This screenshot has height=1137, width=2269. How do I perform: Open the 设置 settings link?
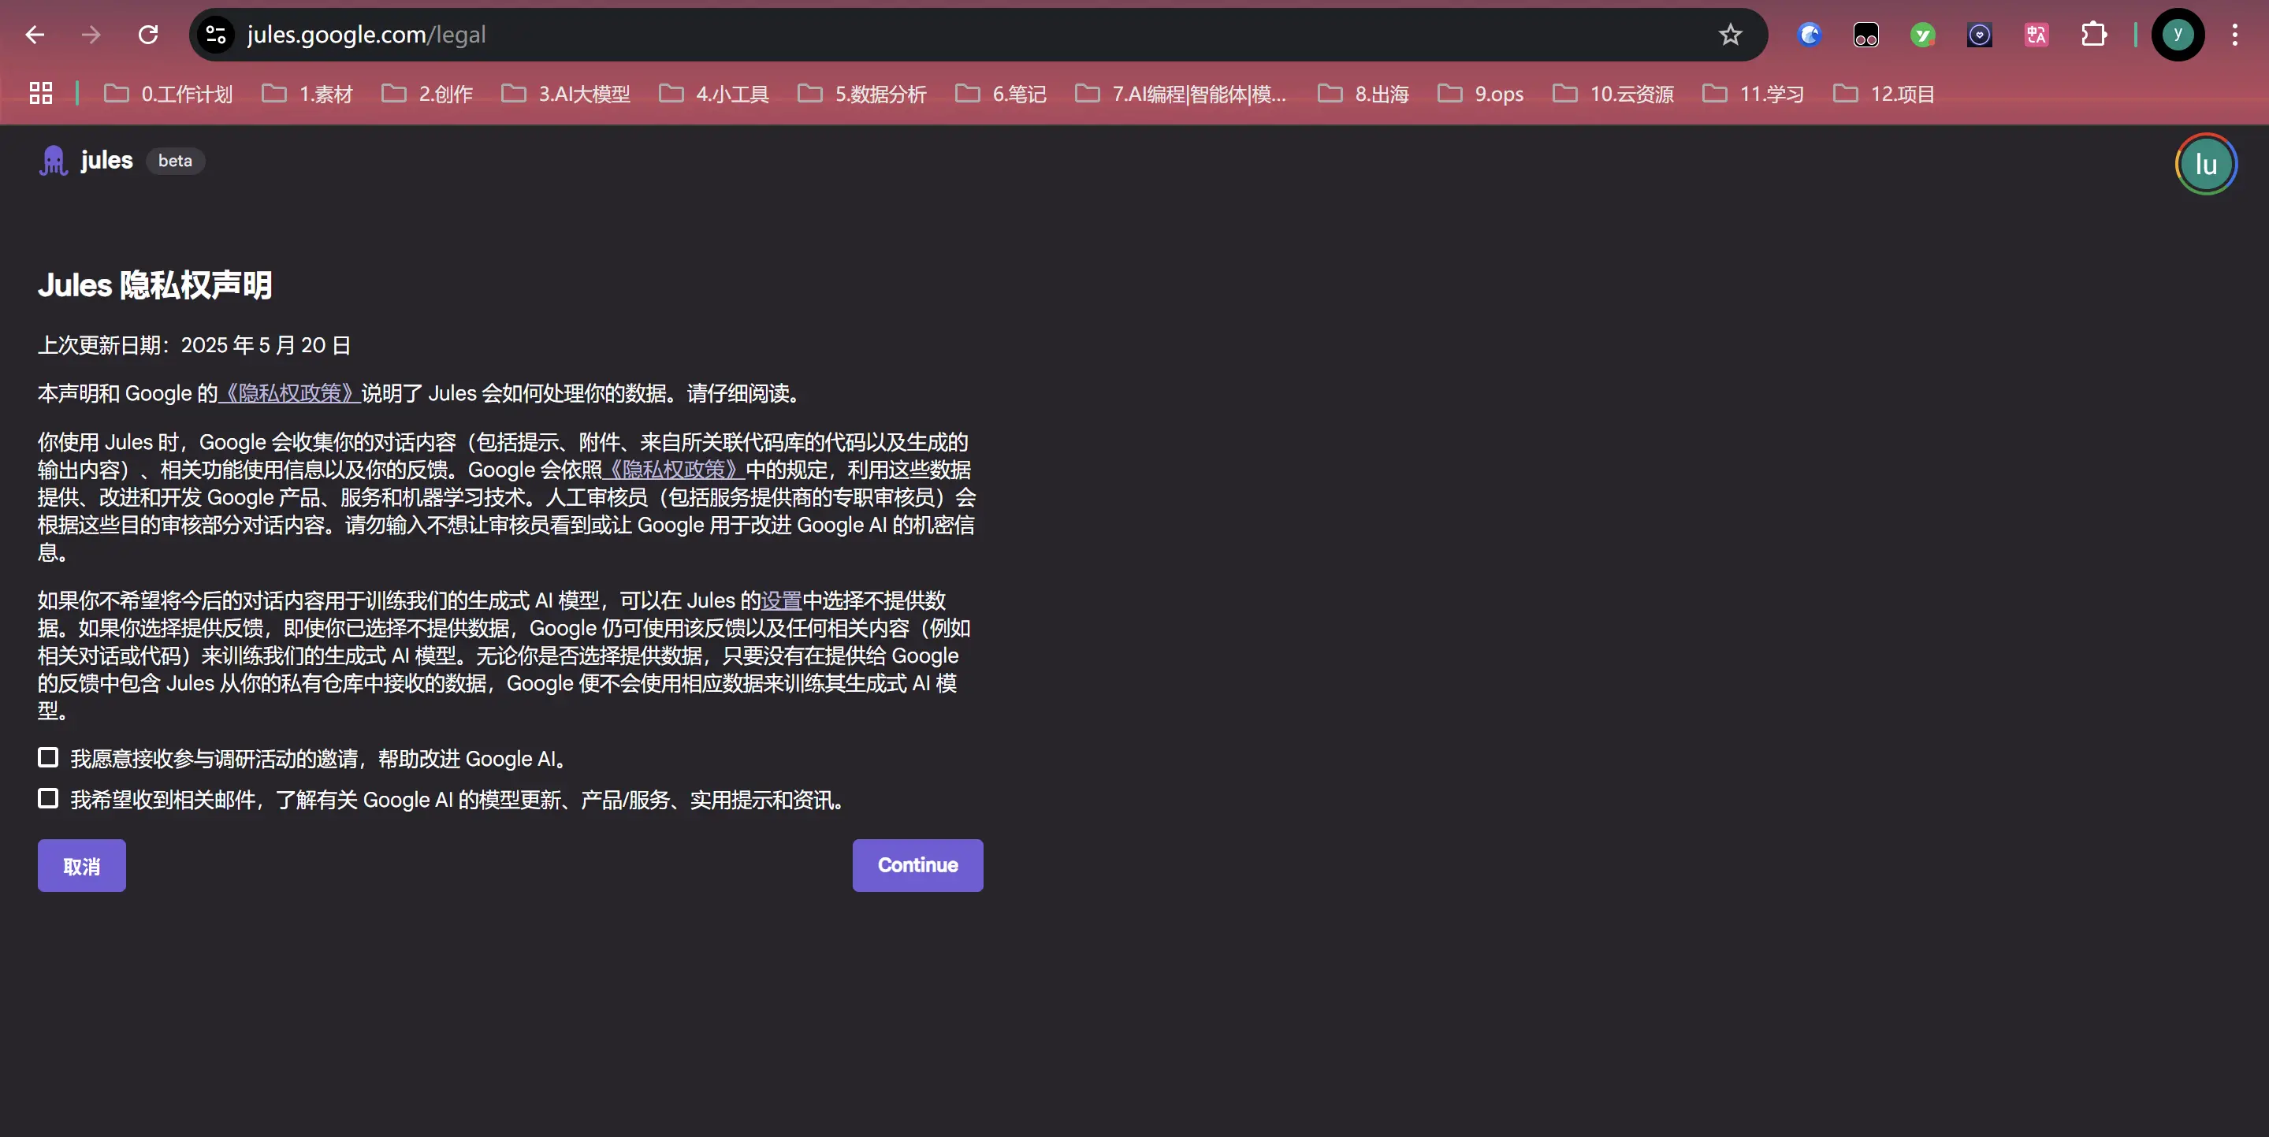coord(781,600)
